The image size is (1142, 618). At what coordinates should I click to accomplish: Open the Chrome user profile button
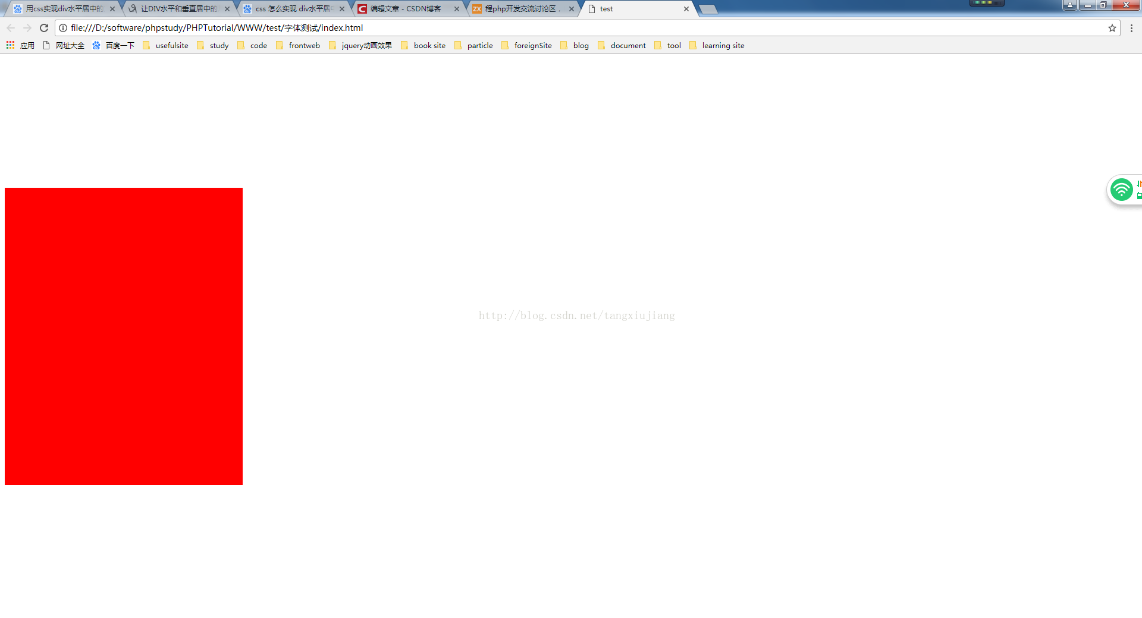(1070, 5)
